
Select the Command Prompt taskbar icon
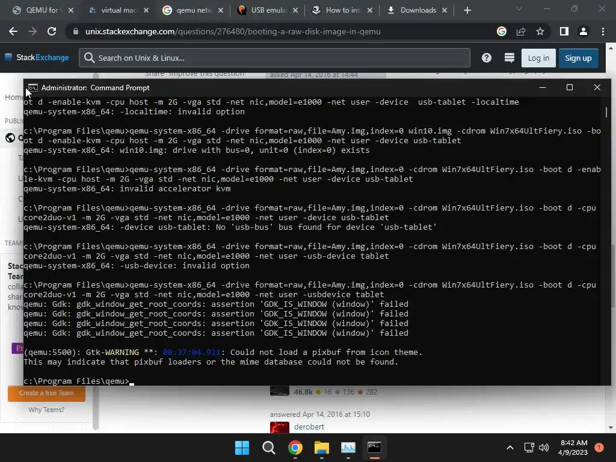[374, 448]
